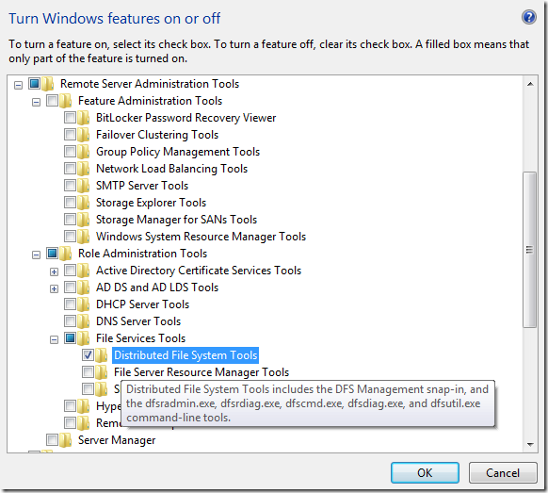Click the folder icon beside Windows System Resource Manager Tools
Image resolution: width=548 pixels, height=493 pixels.
[x=83, y=237]
